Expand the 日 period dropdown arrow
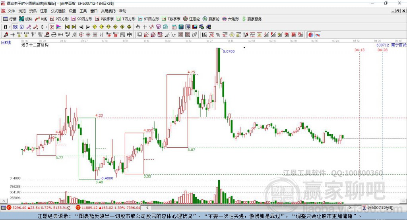This screenshot has width=407, height=220. tap(10, 27)
